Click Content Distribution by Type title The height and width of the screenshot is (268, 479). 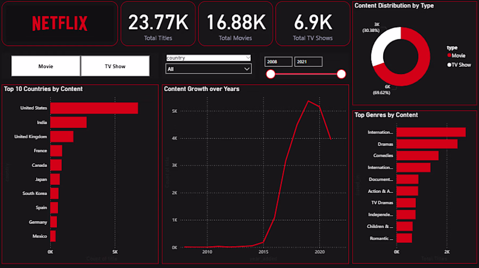[394, 6]
